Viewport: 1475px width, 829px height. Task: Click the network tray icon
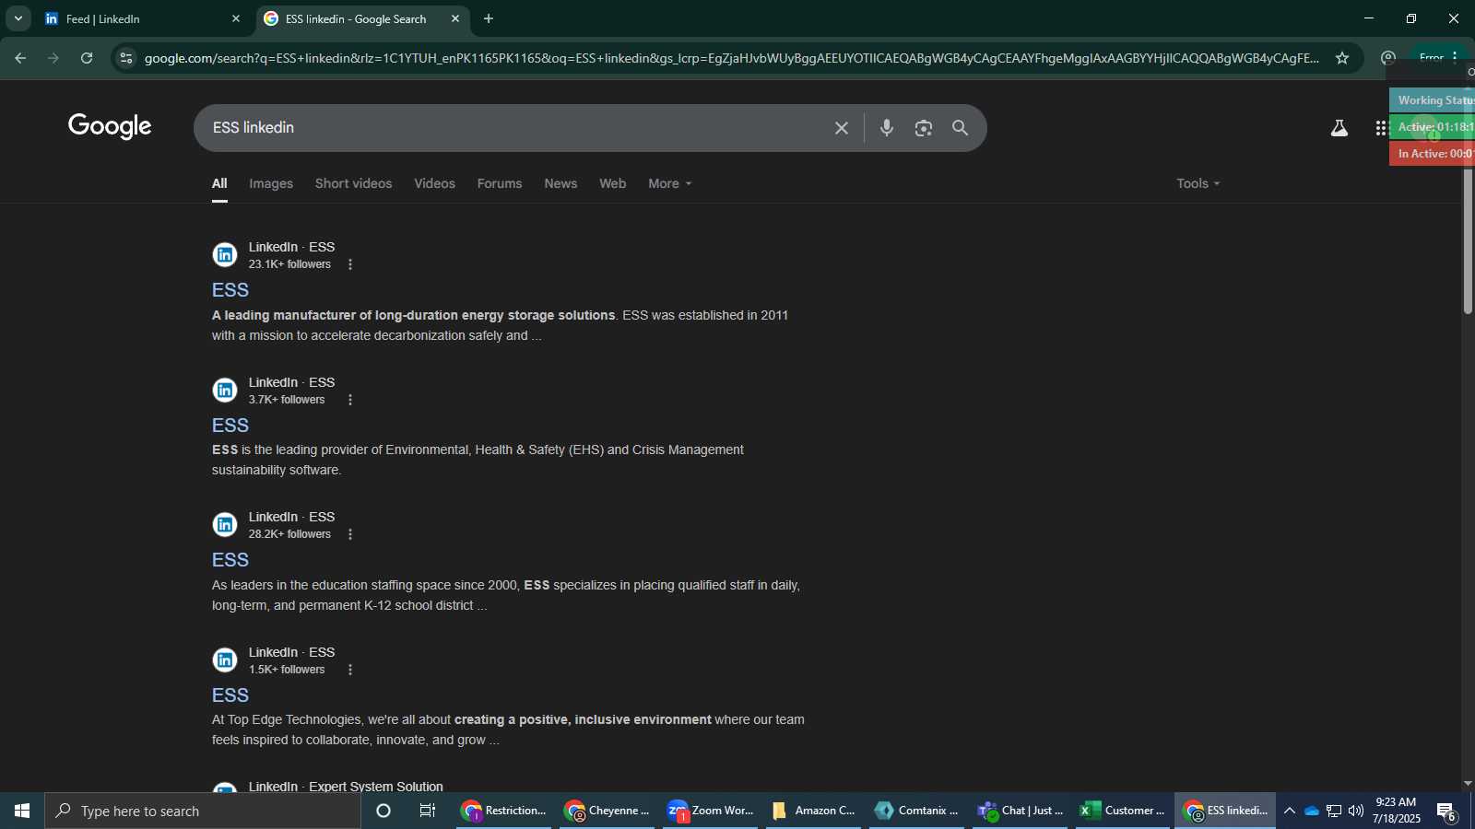pyautogui.click(x=1333, y=811)
